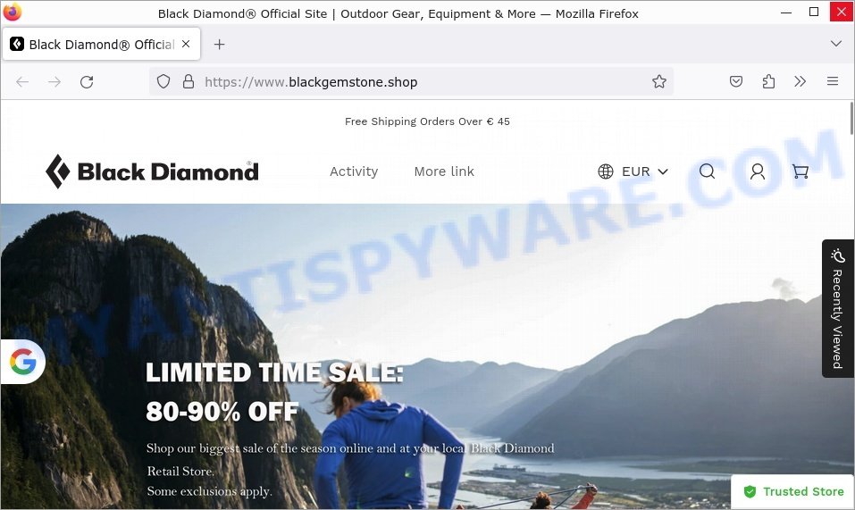Screen dimensions: 855x510
Task: Expand more tools overflow chevrons
Action: coord(800,82)
